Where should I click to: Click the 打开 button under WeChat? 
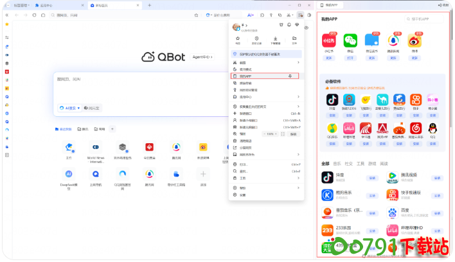(350, 58)
